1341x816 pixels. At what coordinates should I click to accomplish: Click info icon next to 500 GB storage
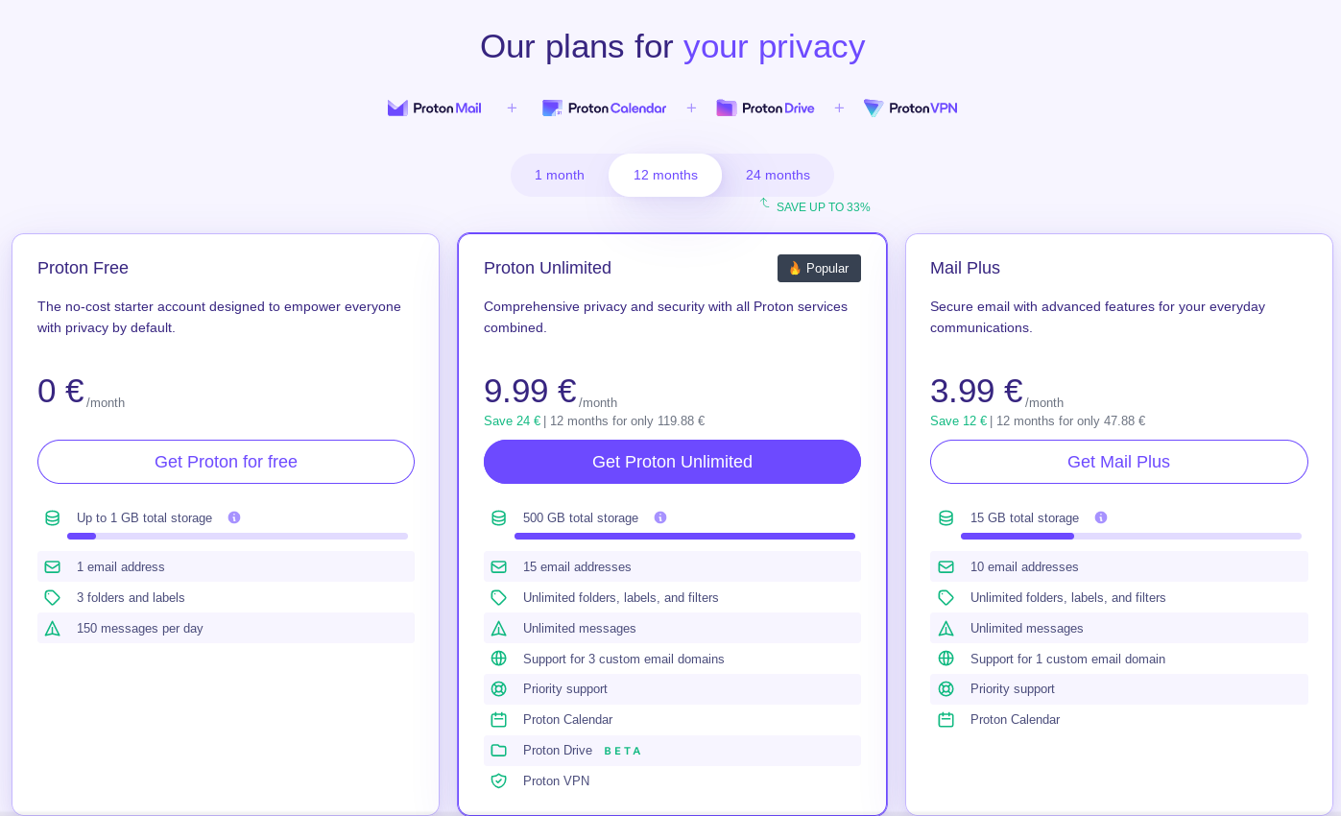coord(660,517)
